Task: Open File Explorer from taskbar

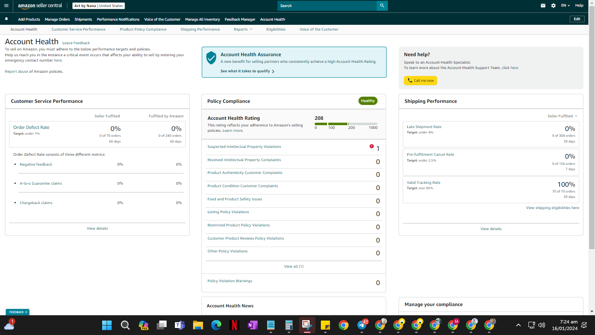Action: click(x=198, y=325)
